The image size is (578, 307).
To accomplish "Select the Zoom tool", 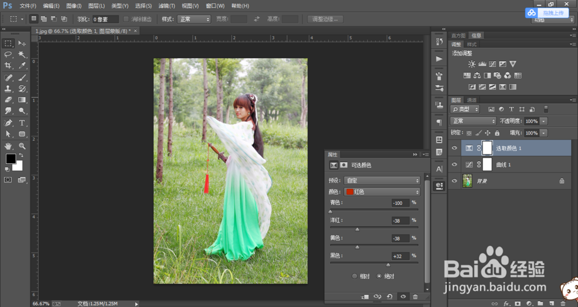I will (22, 146).
